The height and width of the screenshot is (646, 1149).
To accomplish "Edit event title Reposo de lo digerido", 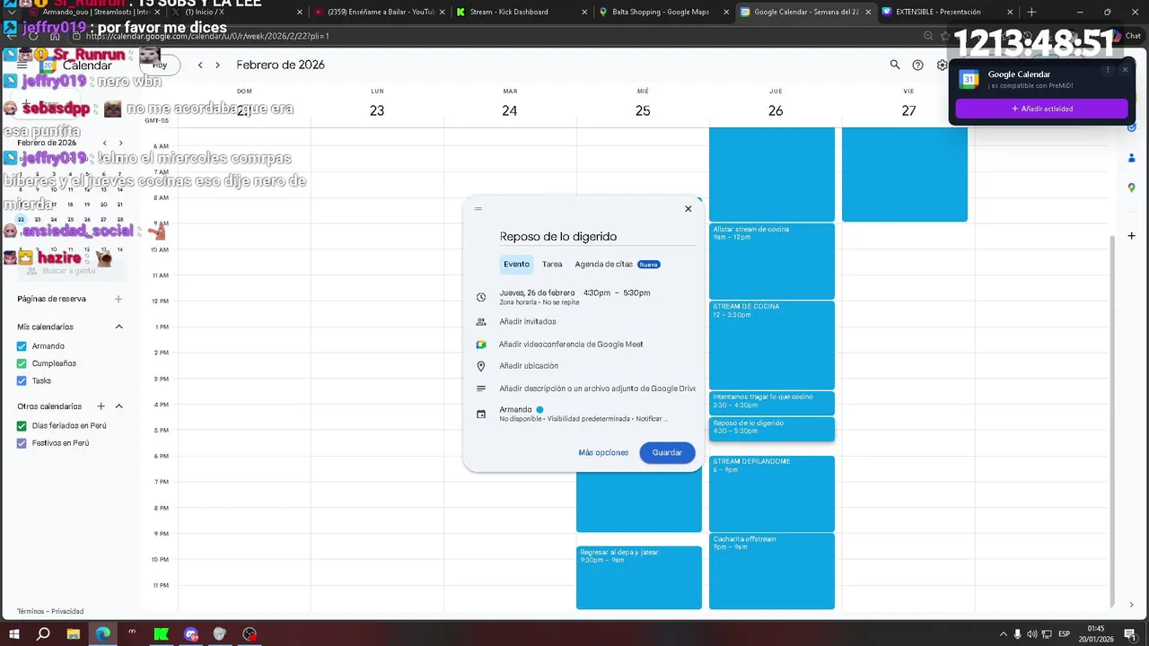I will (597, 237).
